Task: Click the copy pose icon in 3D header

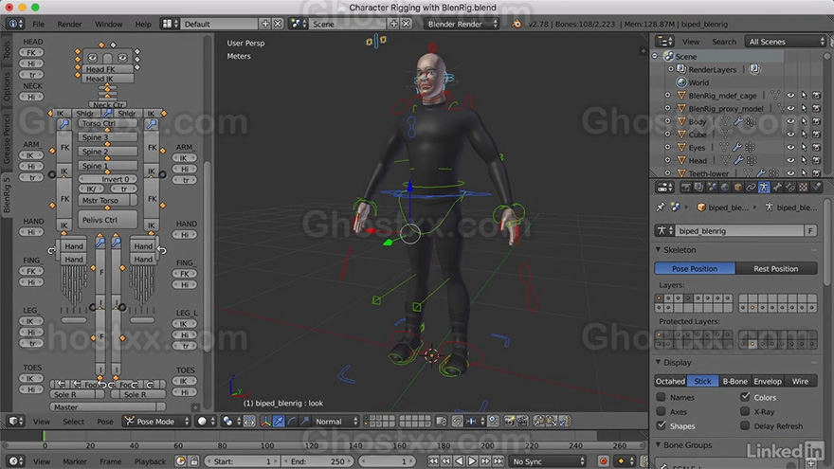Action: [539, 421]
